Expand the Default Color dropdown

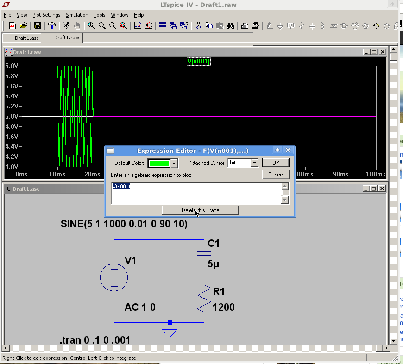point(174,163)
